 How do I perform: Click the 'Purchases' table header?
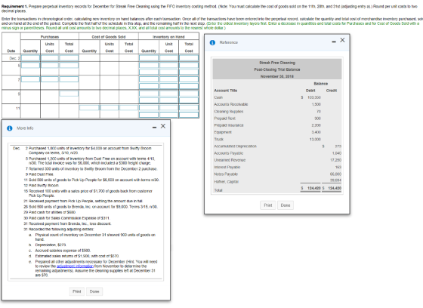click(x=50, y=37)
